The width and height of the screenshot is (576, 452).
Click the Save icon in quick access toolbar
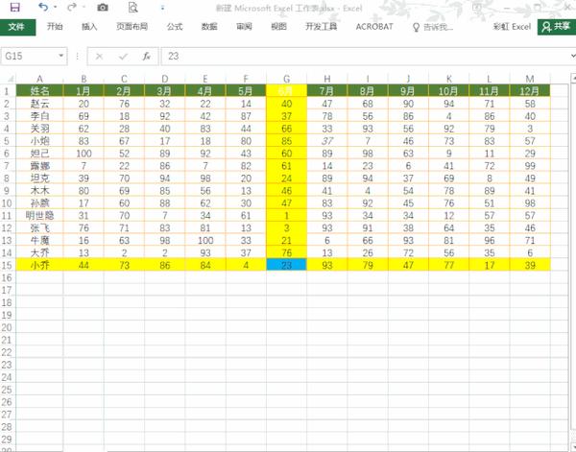[x=14, y=7]
